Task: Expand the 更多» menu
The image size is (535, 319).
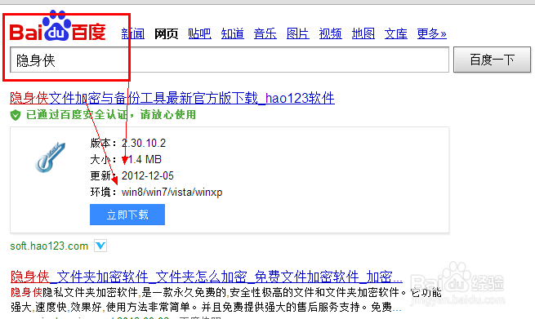Action: point(431,33)
